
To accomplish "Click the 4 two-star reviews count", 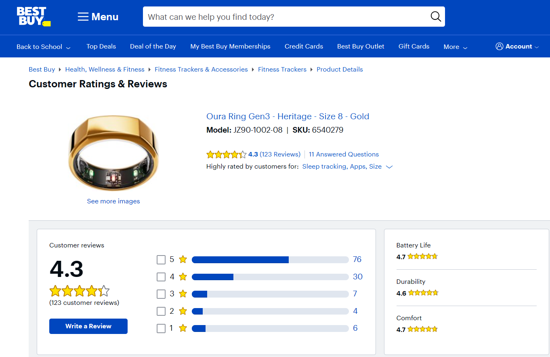I will (x=355, y=311).
